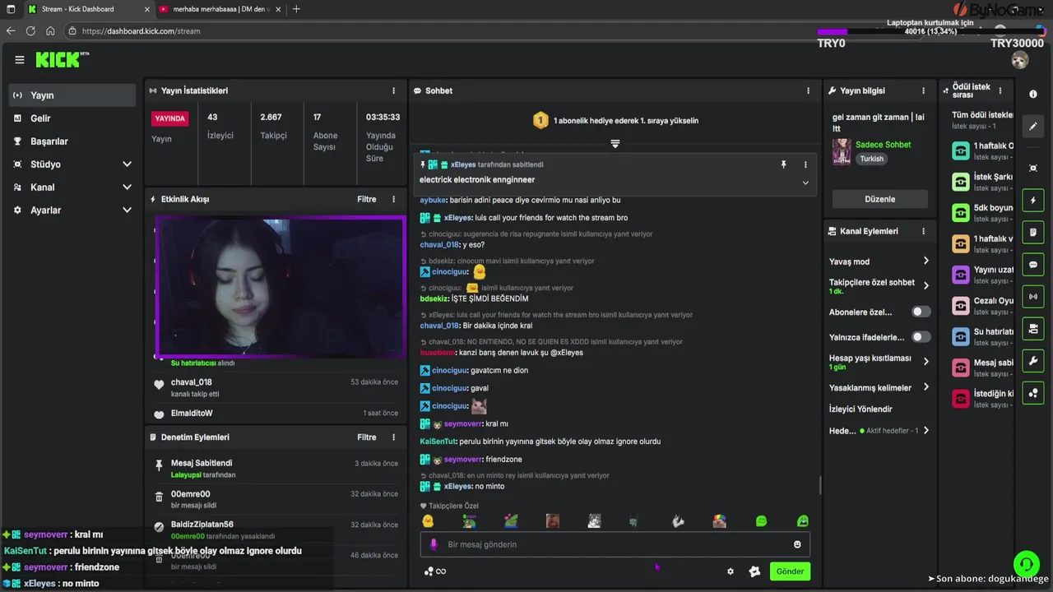The image size is (1053, 592).
Task: Select the rainbow emote in emote row
Action: (x=719, y=521)
